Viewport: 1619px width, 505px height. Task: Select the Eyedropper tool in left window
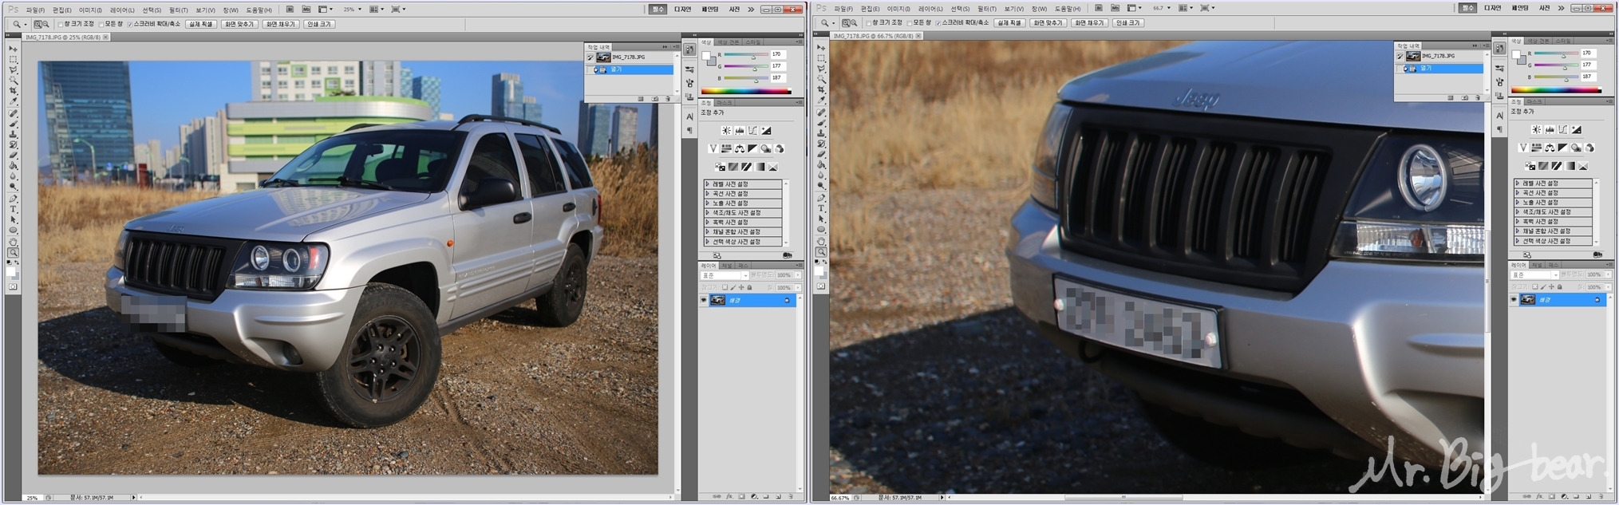(x=13, y=101)
